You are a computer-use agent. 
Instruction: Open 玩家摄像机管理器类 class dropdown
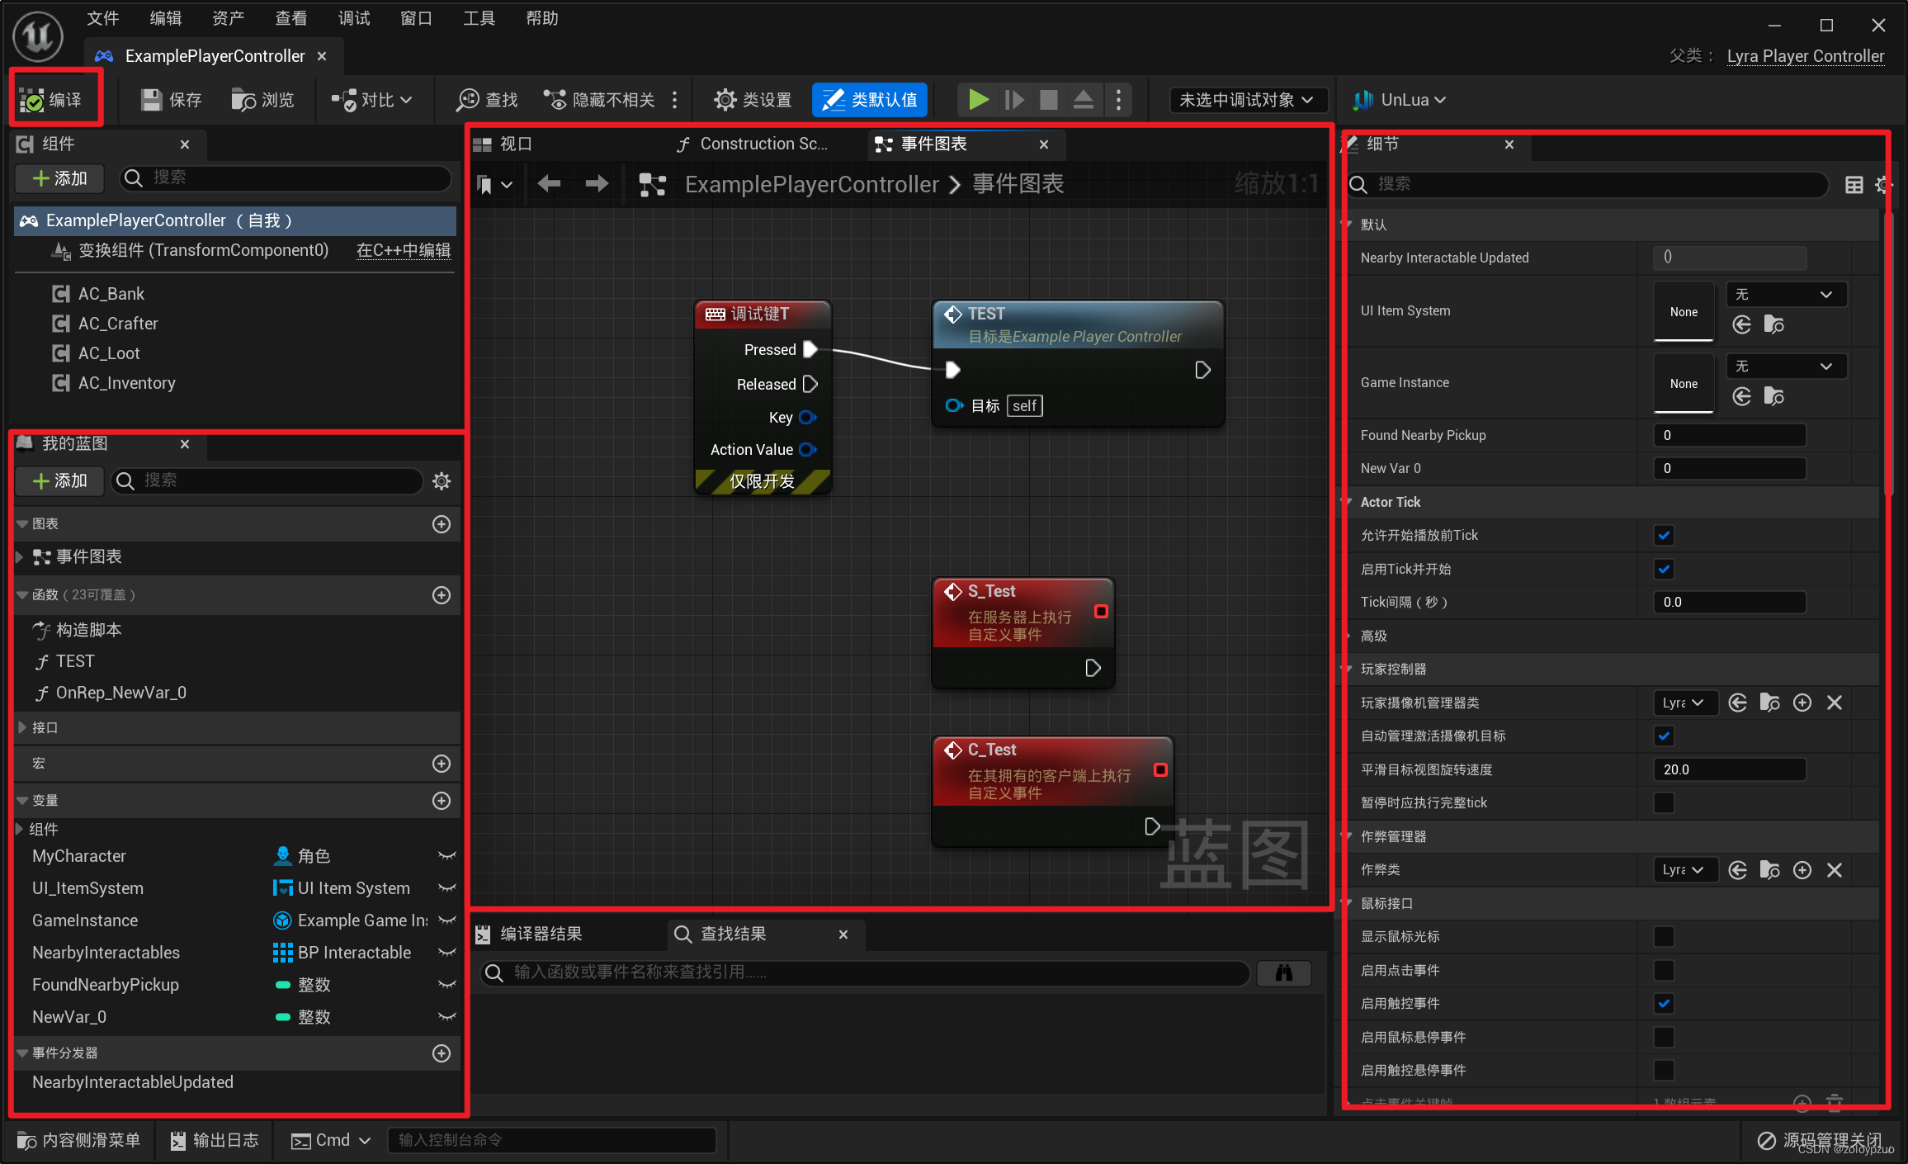[x=1685, y=703]
